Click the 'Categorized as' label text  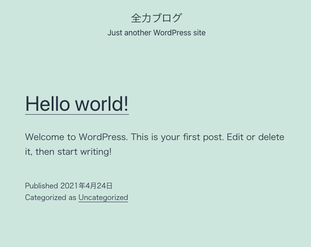(x=50, y=197)
